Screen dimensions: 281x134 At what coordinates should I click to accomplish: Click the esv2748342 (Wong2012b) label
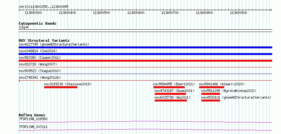pos(40,77)
